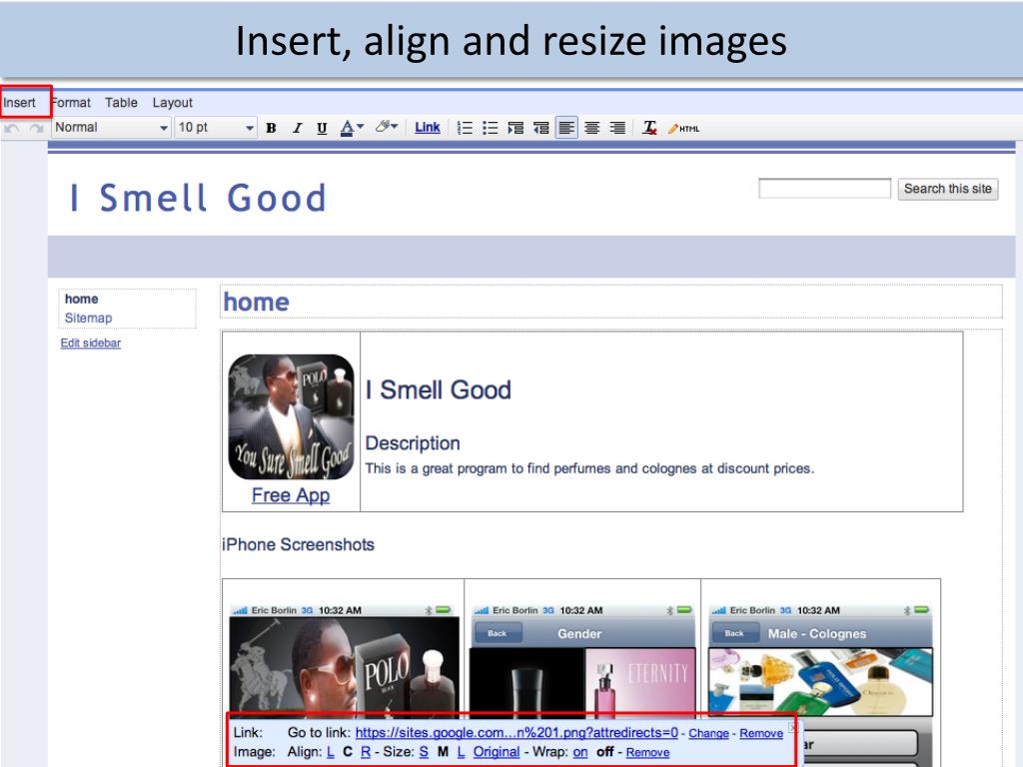Set image size to M
The width and height of the screenshot is (1023, 767).
[443, 752]
